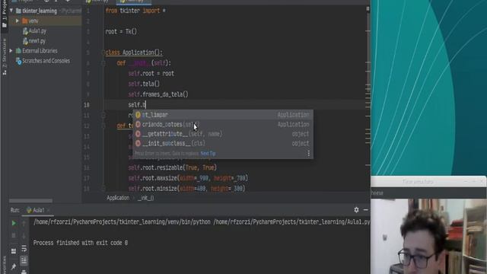Fold the class Application block
This screenshot has height=274, width=487.
[x=103, y=53]
